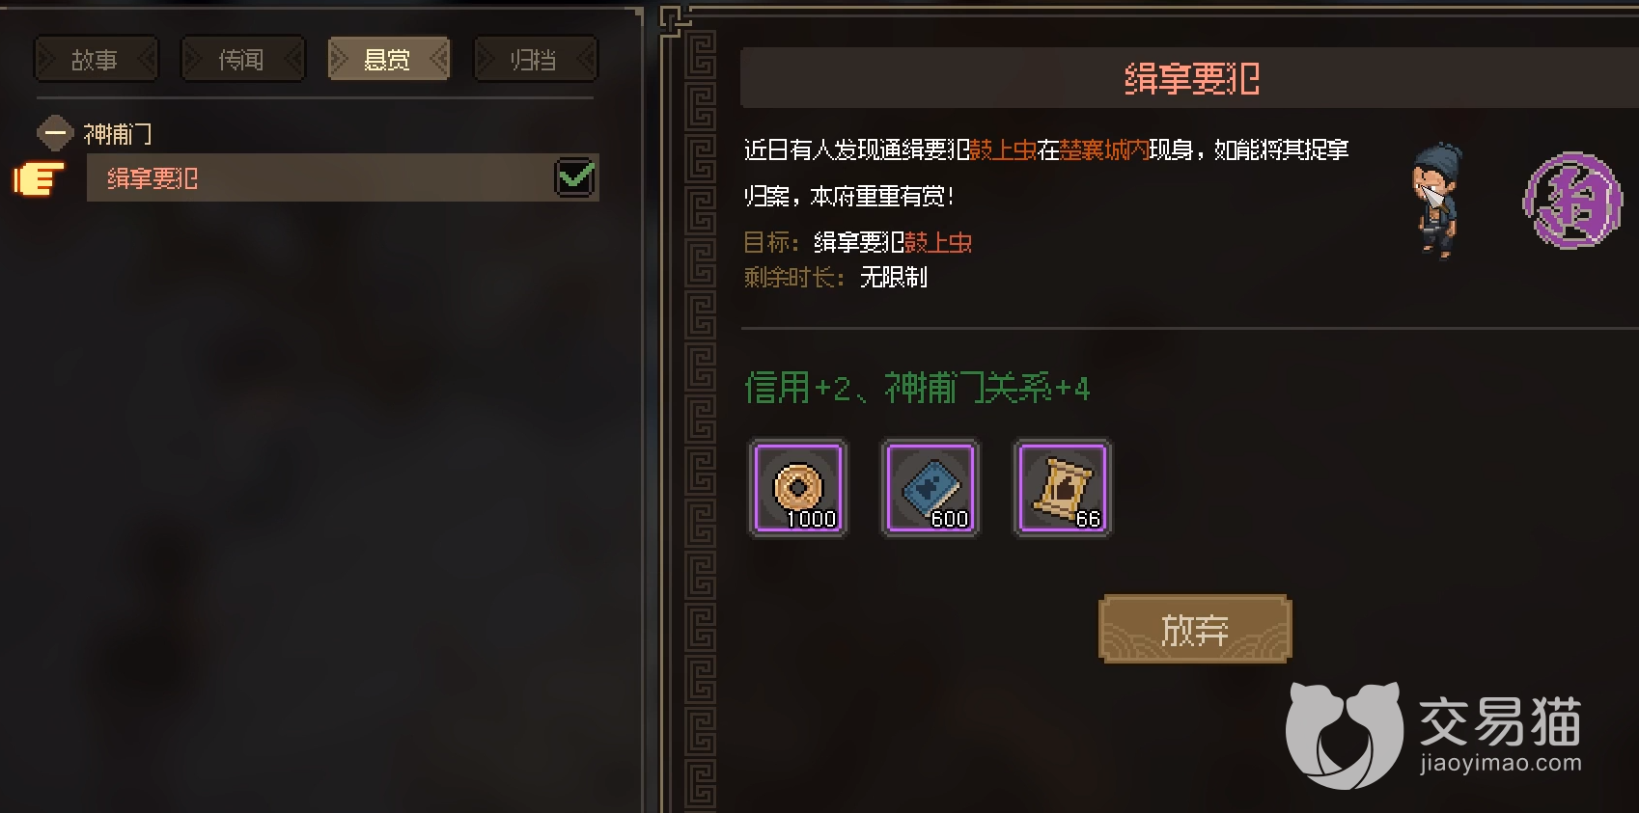
Task: Click the copper coin reward icon
Action: (x=798, y=488)
